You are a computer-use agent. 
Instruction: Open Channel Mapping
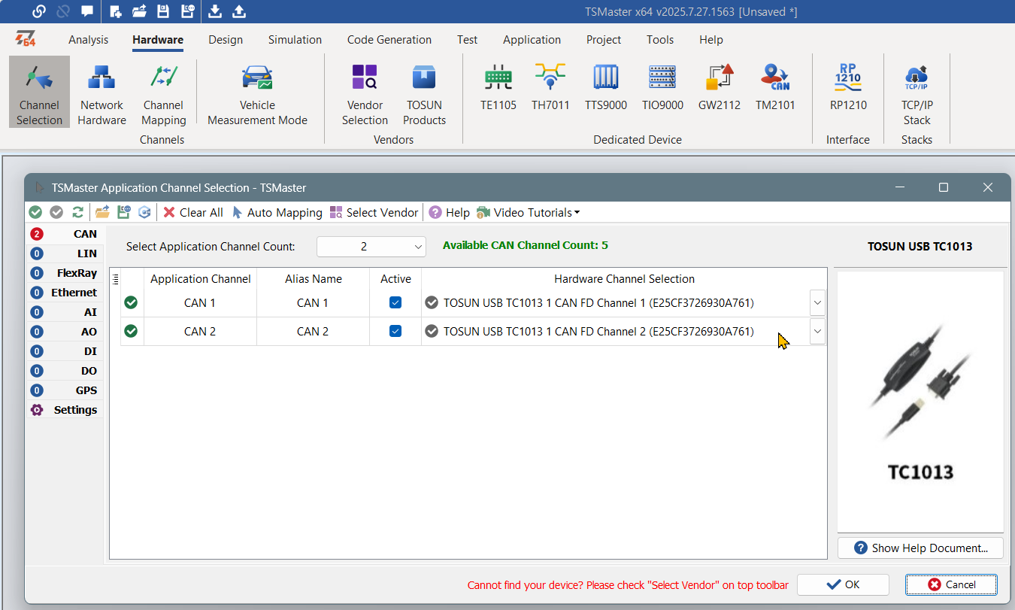tap(163, 93)
